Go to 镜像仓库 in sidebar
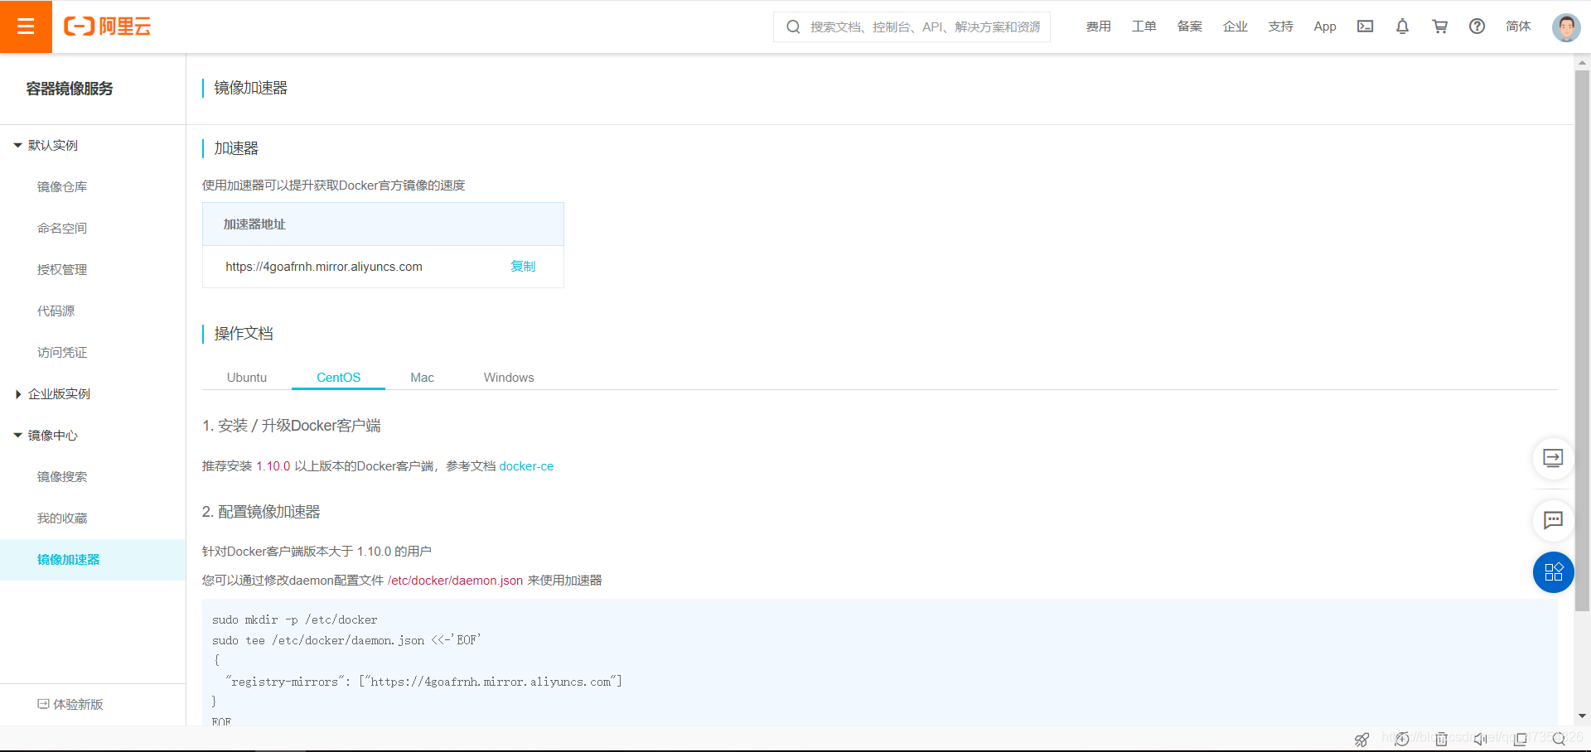 [x=62, y=186]
